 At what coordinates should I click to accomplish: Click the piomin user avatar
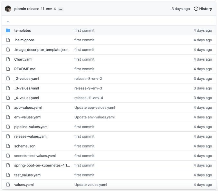[8, 9]
